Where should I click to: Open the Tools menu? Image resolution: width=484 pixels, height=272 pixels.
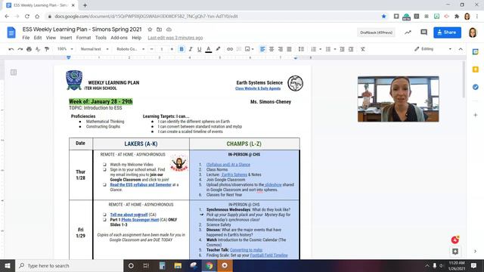(101, 38)
